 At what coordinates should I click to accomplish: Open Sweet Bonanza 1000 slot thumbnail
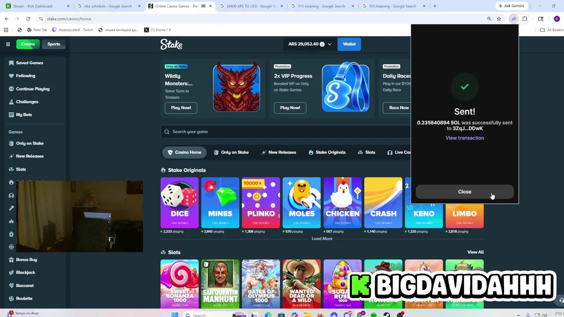(179, 284)
